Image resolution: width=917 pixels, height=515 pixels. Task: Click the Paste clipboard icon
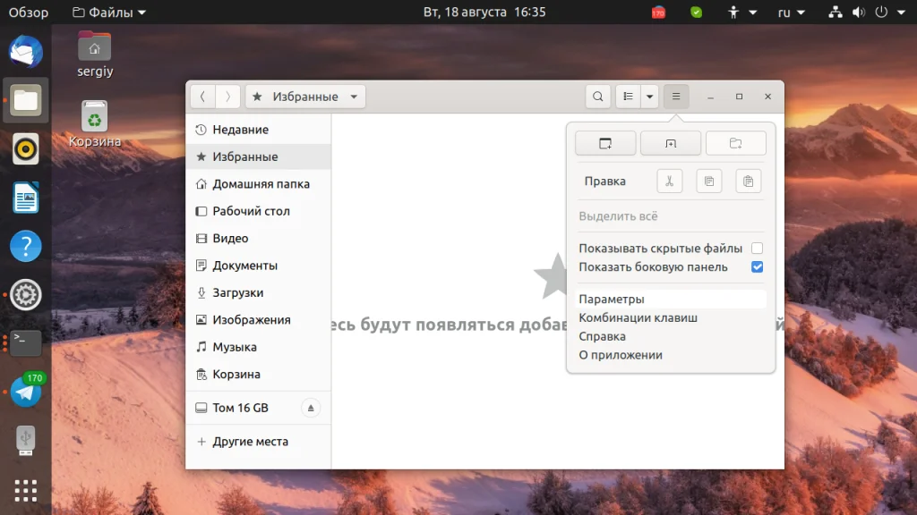748,181
